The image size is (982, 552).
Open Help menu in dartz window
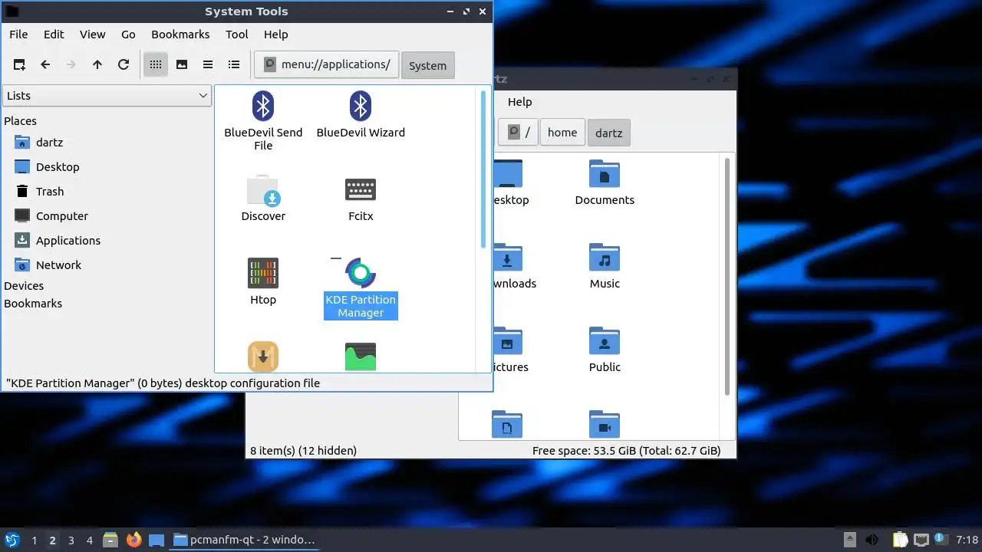coord(519,102)
